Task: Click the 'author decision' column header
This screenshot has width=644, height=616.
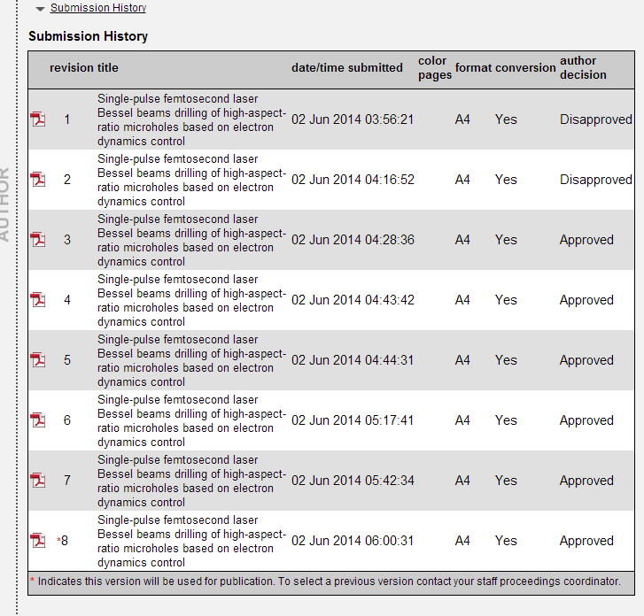Action: pyautogui.click(x=583, y=68)
